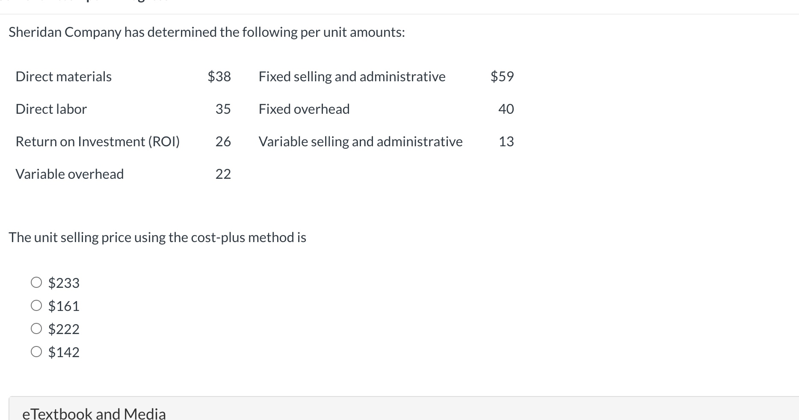Click the cost-plus method question text
Screen dimensions: 799x420
(157, 237)
